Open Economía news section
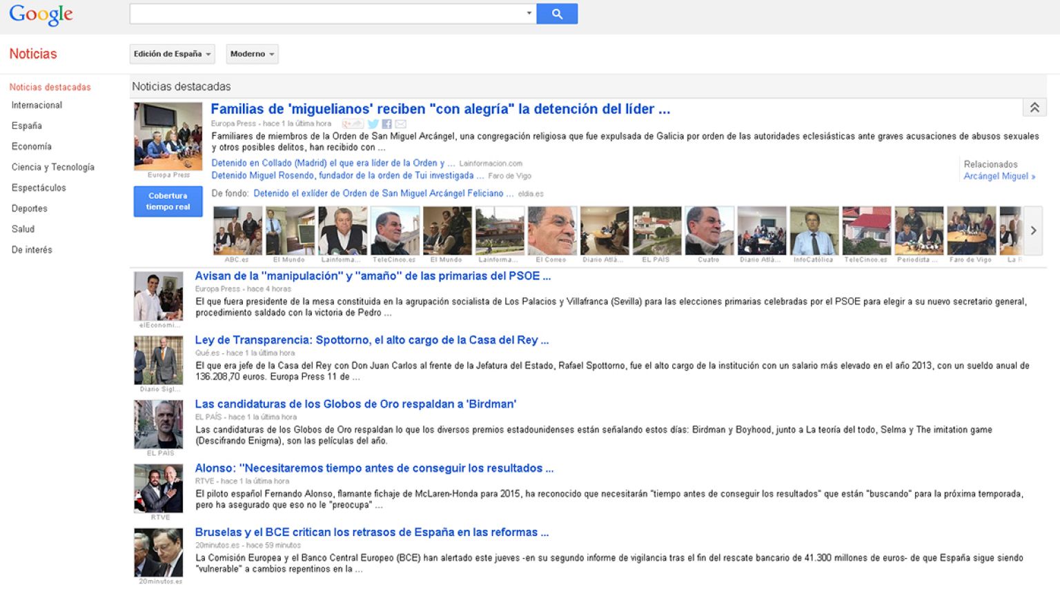The height and width of the screenshot is (596, 1060). [x=32, y=146]
